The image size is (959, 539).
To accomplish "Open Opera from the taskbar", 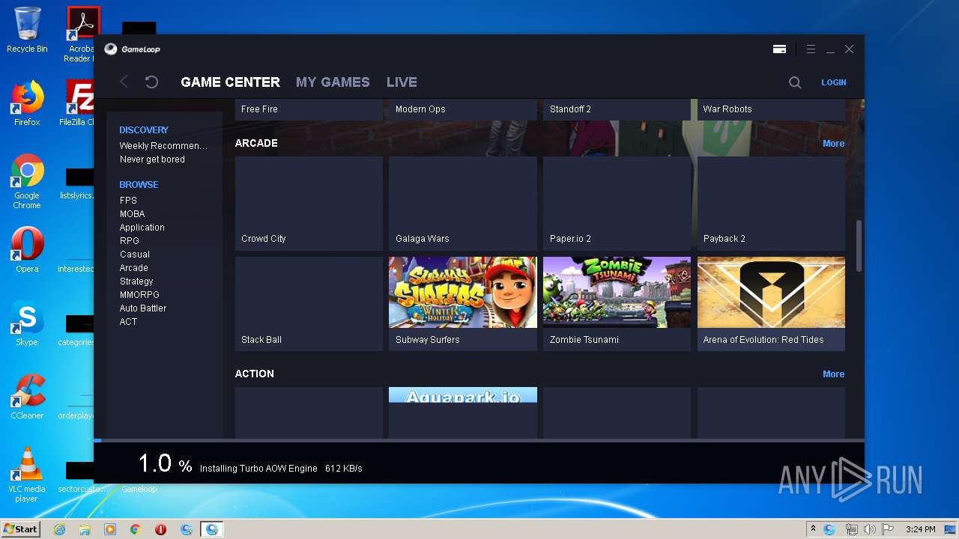I will [x=160, y=529].
